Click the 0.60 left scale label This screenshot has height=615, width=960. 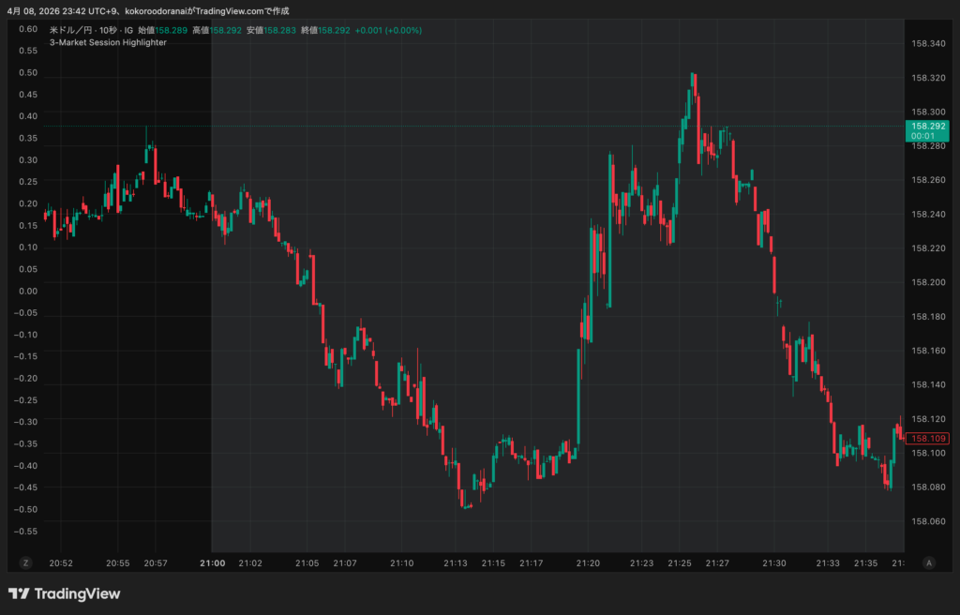click(27, 29)
